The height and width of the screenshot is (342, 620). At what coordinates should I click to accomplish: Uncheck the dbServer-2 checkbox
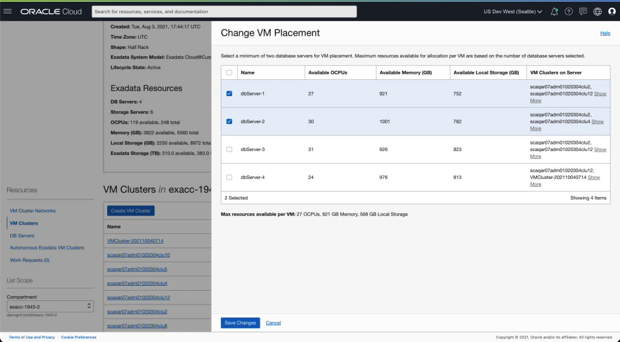(229, 121)
